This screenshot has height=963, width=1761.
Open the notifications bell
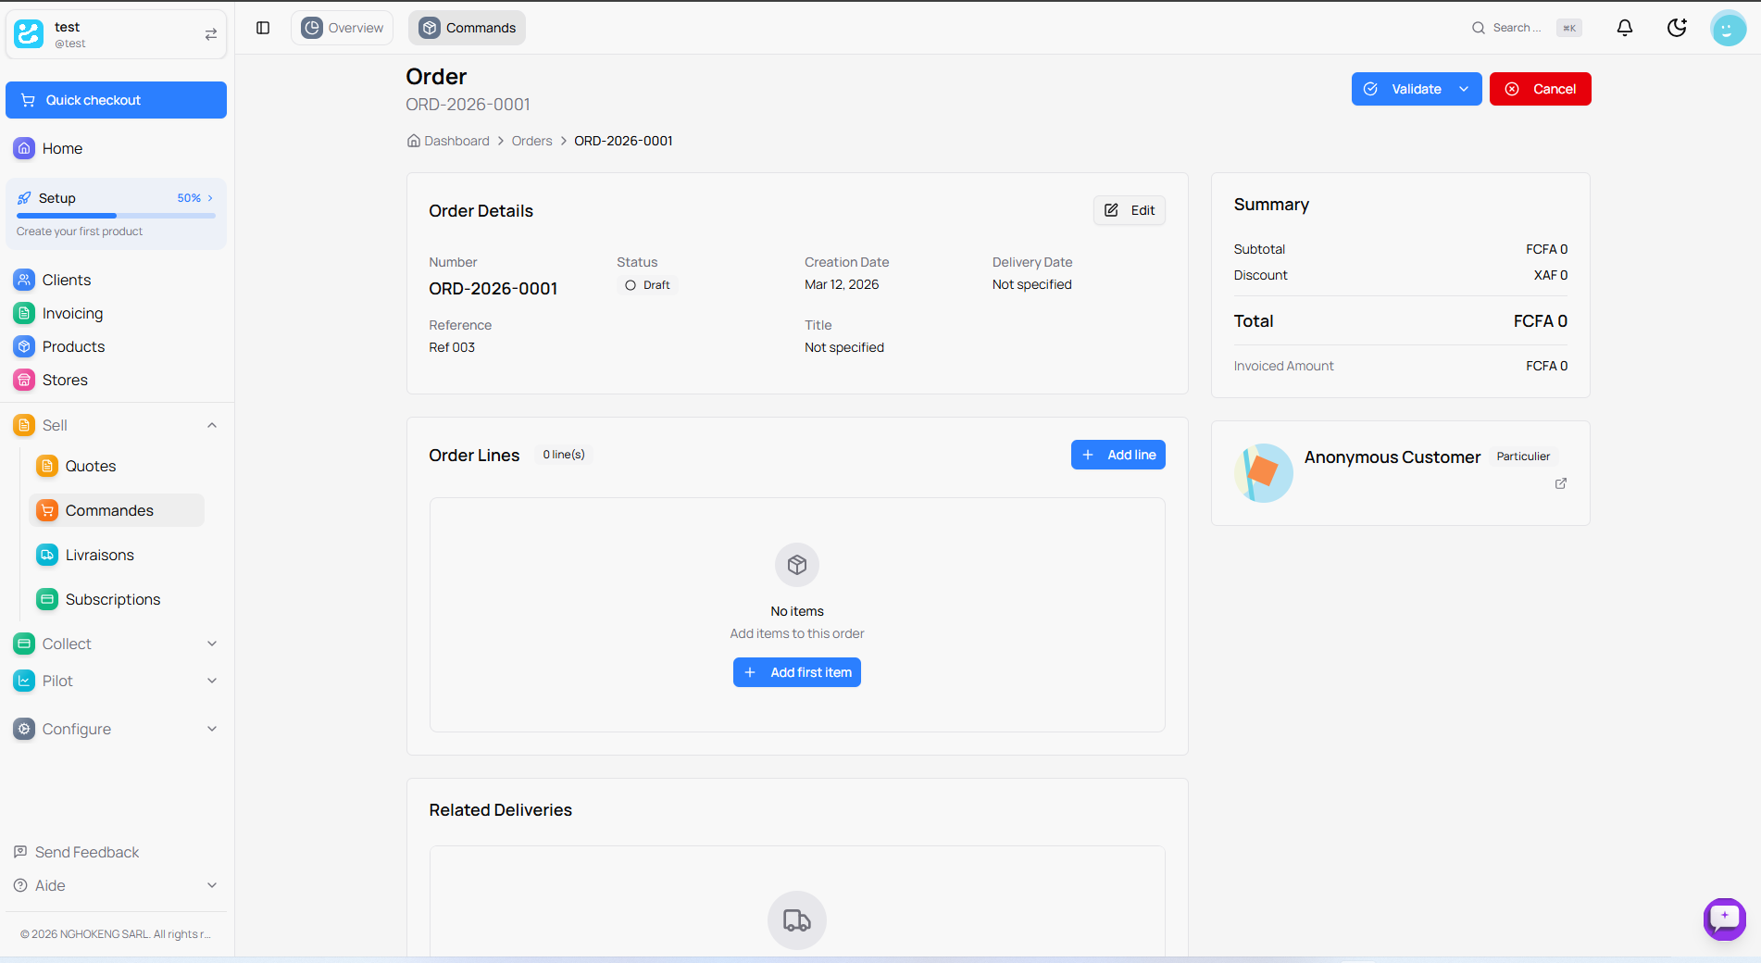pyautogui.click(x=1624, y=28)
